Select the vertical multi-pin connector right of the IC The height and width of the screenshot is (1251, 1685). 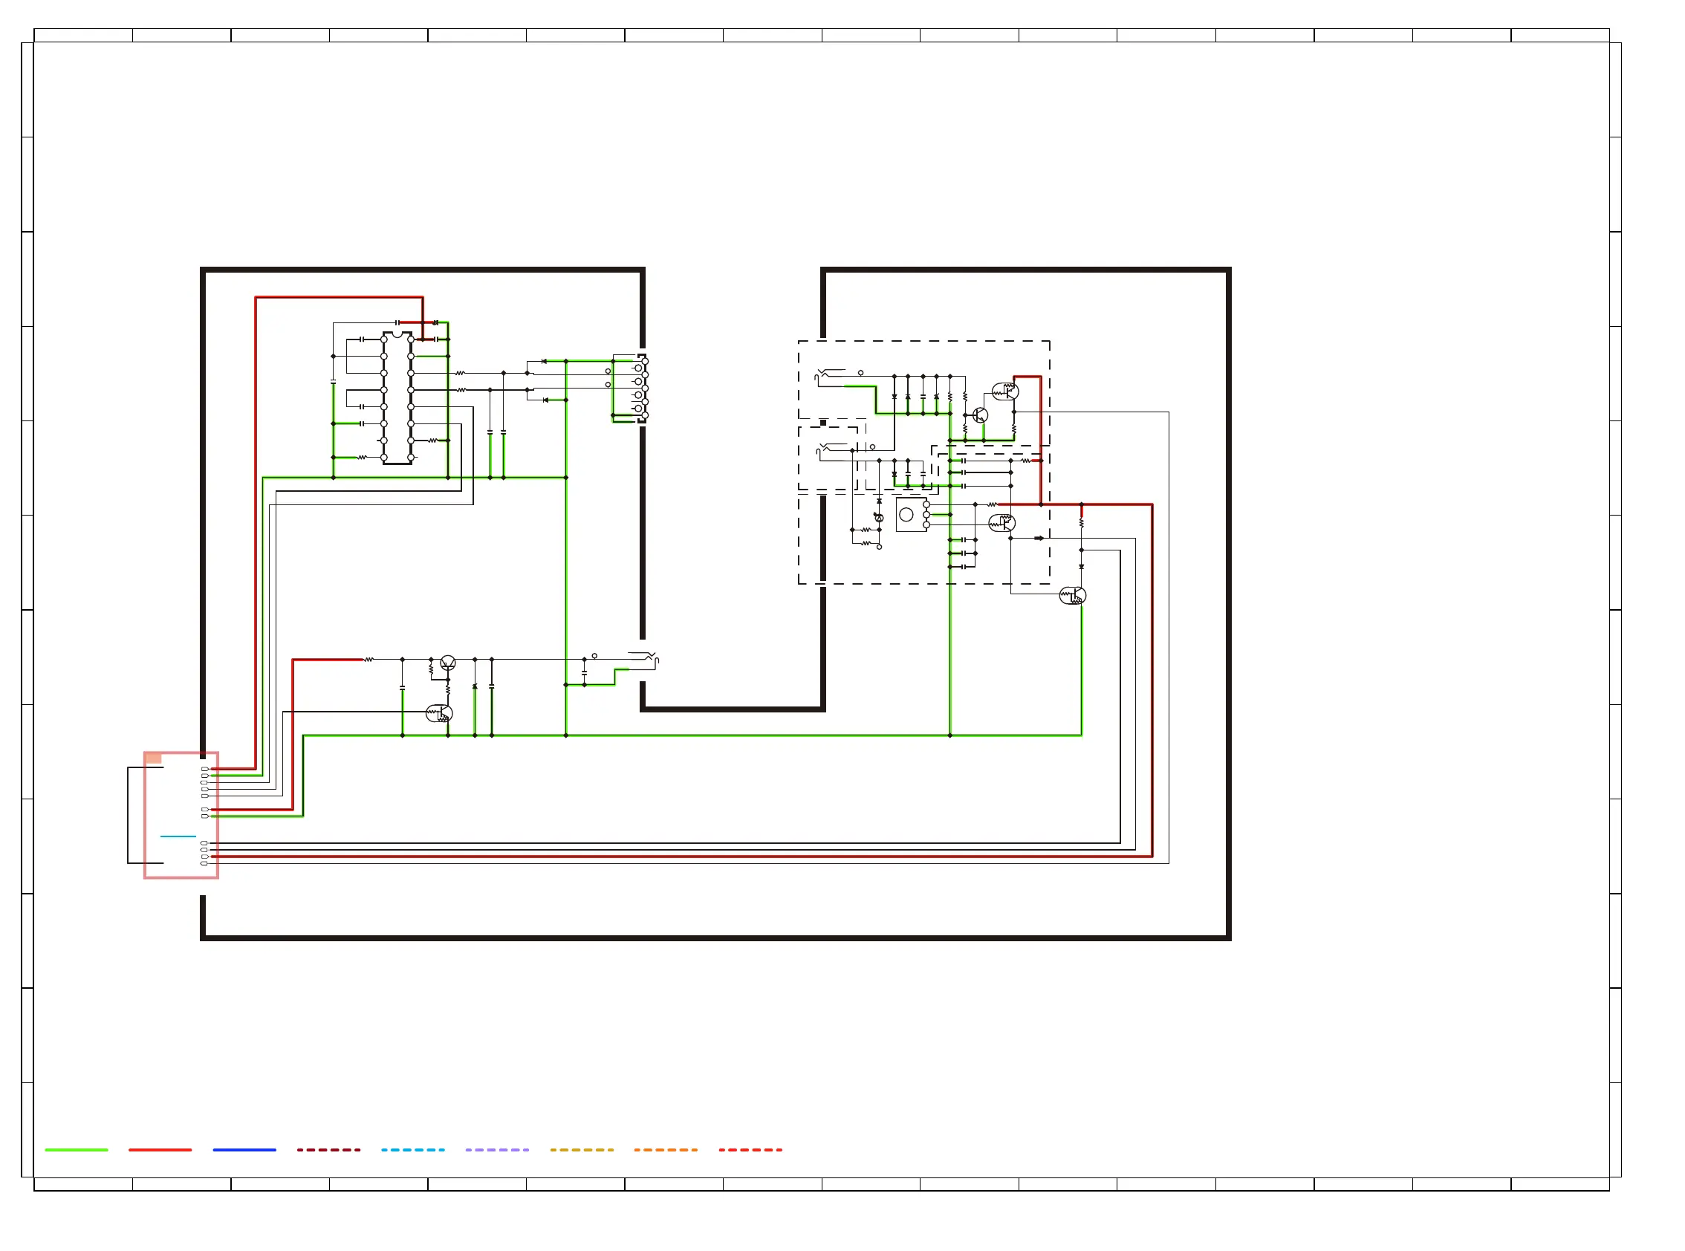[640, 388]
